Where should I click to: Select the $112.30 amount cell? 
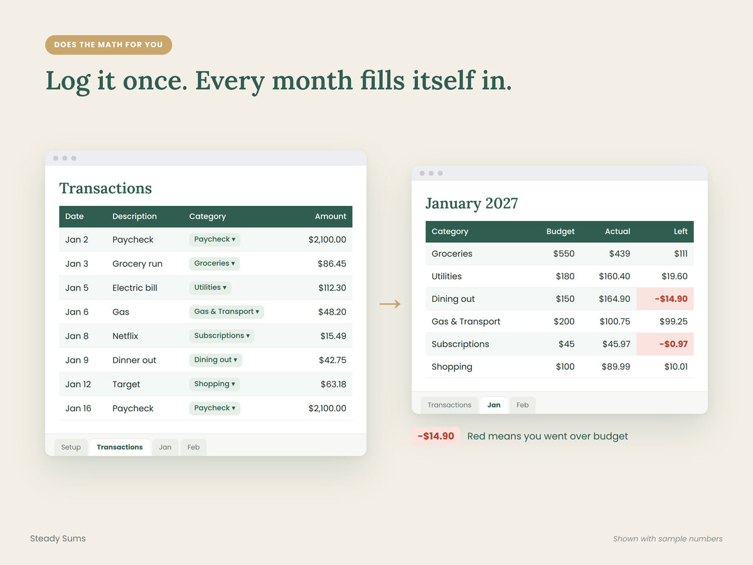click(332, 288)
